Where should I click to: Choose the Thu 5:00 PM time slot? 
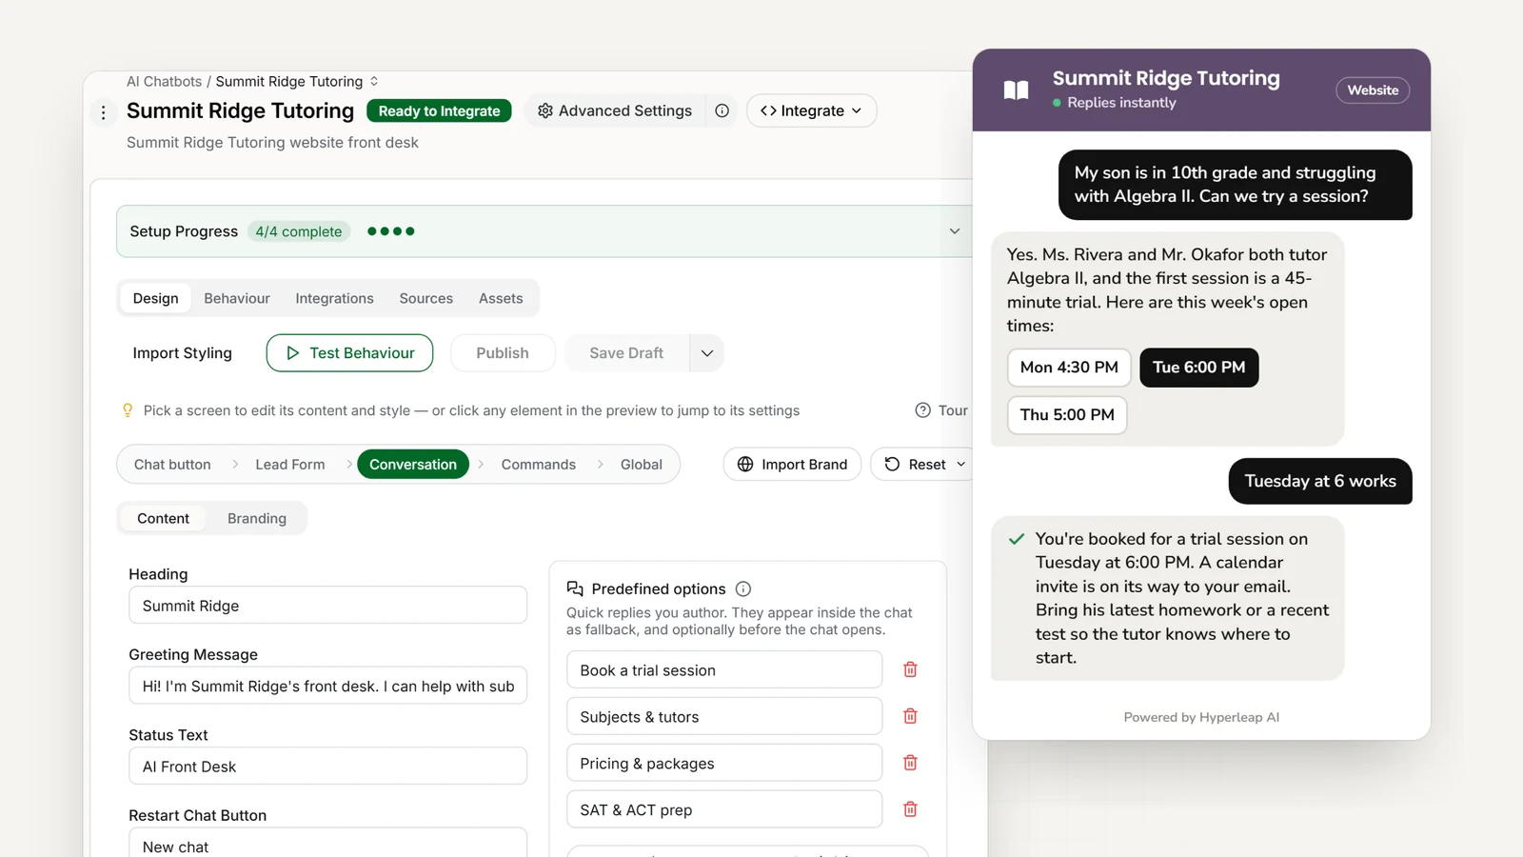click(x=1067, y=415)
